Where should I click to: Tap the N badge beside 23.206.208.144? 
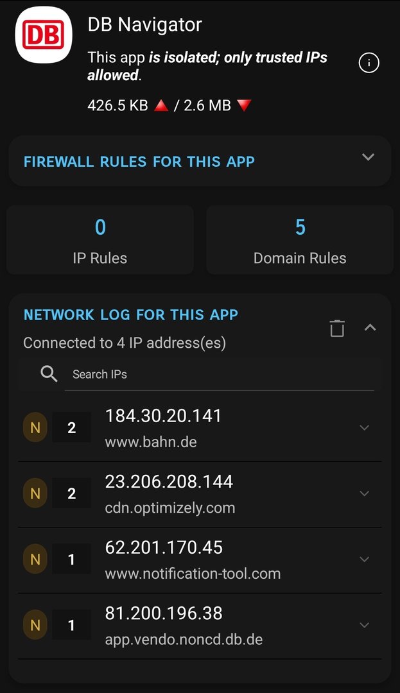coord(35,493)
